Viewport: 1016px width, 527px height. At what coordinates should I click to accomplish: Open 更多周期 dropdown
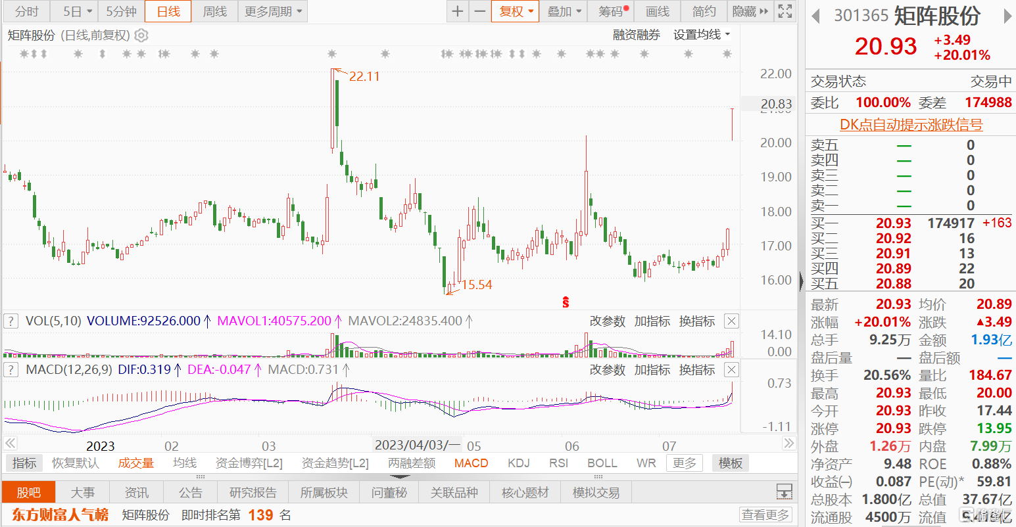273,11
